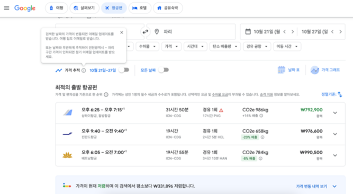Click the Google logo
Screen dimensions: 353x194
25,8
